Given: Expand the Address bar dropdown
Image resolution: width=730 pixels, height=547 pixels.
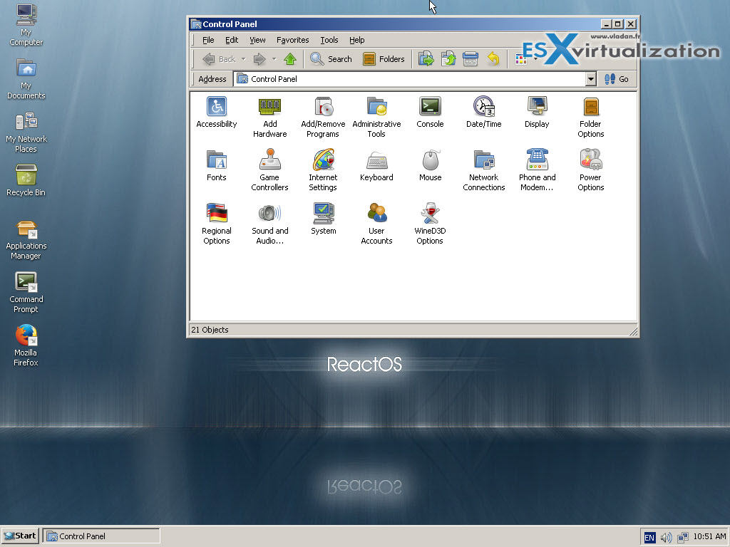Looking at the screenshot, I should point(591,79).
